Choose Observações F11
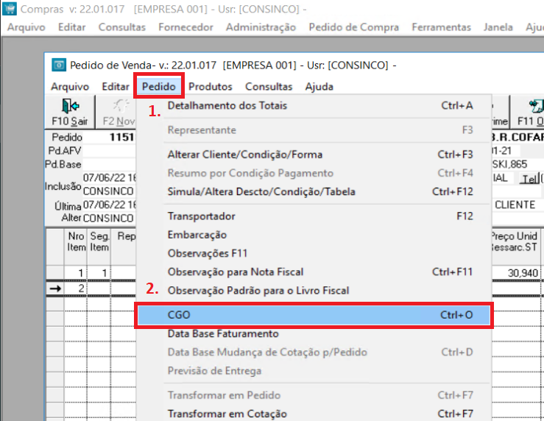Viewport: 544px width, 421px height. [x=314, y=253]
